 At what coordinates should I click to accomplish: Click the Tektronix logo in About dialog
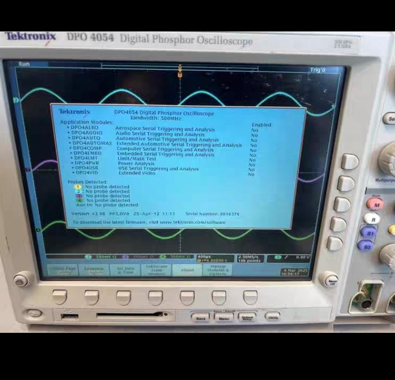coord(74,111)
